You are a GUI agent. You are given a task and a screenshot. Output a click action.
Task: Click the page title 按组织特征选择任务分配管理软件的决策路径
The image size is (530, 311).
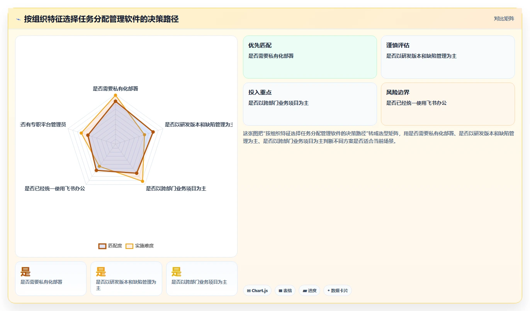tap(101, 19)
